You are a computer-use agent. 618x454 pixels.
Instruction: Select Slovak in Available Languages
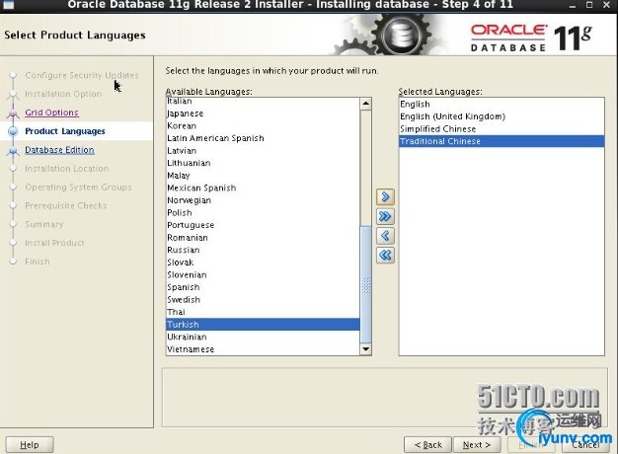click(263, 263)
